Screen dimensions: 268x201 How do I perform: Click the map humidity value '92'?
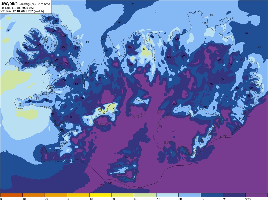pos(119,22)
